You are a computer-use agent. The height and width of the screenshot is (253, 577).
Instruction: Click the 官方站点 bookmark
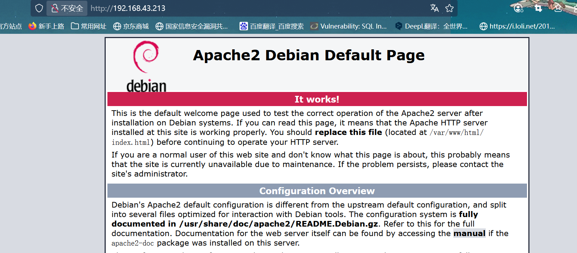point(11,26)
